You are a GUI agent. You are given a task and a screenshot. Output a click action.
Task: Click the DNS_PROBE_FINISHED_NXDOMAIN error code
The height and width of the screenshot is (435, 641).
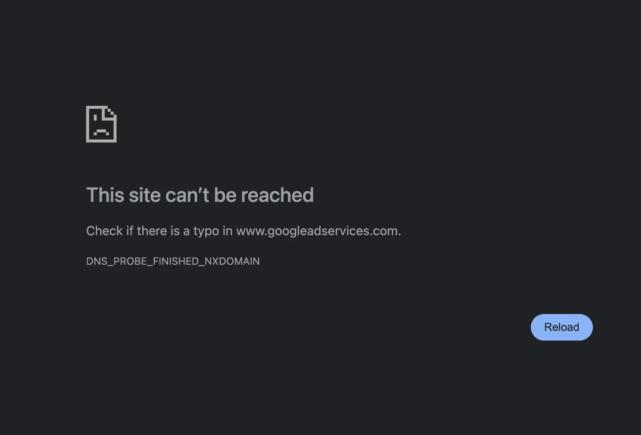(x=173, y=261)
